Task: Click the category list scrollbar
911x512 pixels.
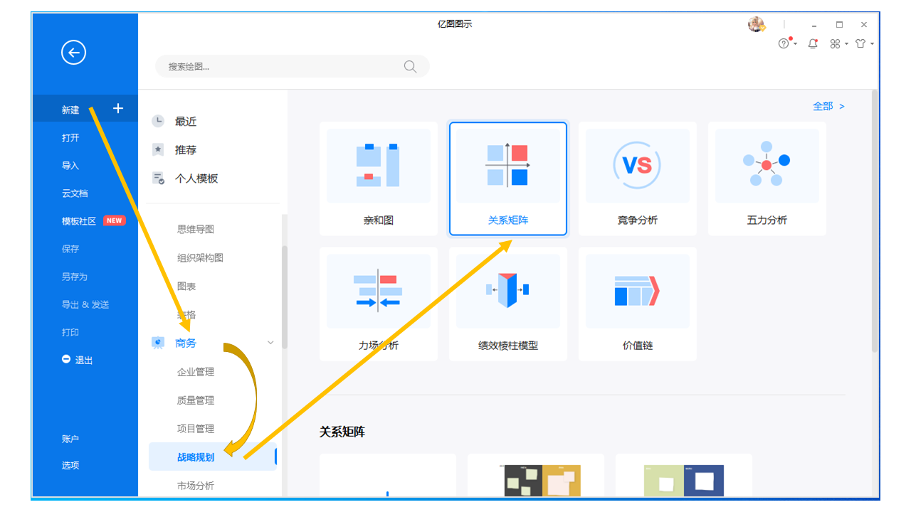Action: 285,297
